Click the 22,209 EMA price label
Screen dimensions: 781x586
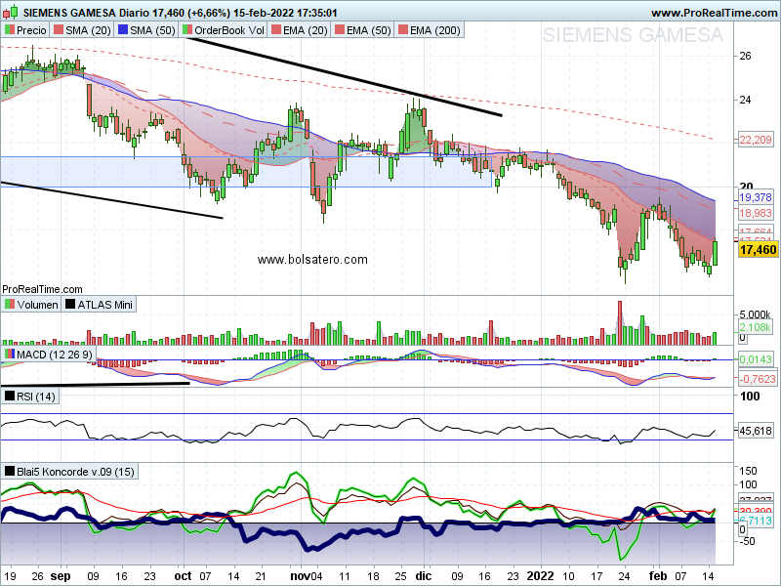755,140
